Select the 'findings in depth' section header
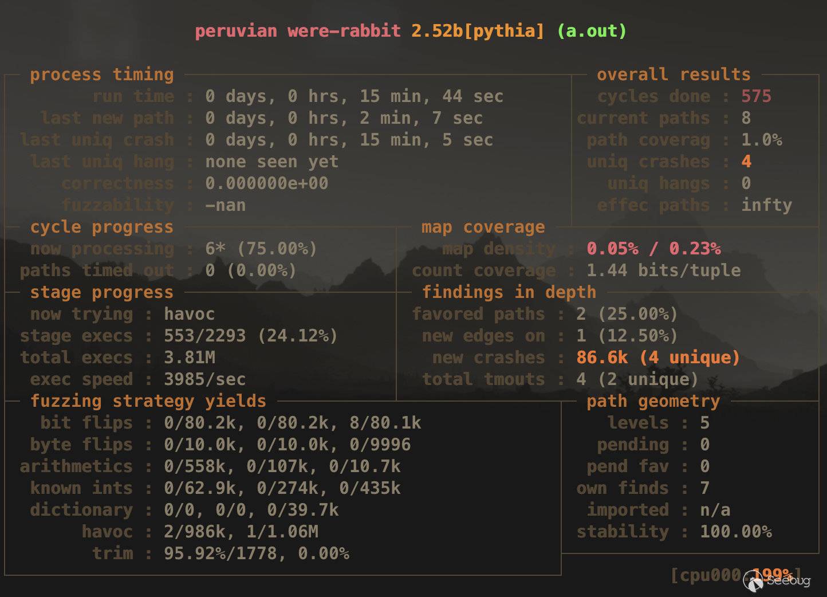 tap(509, 292)
